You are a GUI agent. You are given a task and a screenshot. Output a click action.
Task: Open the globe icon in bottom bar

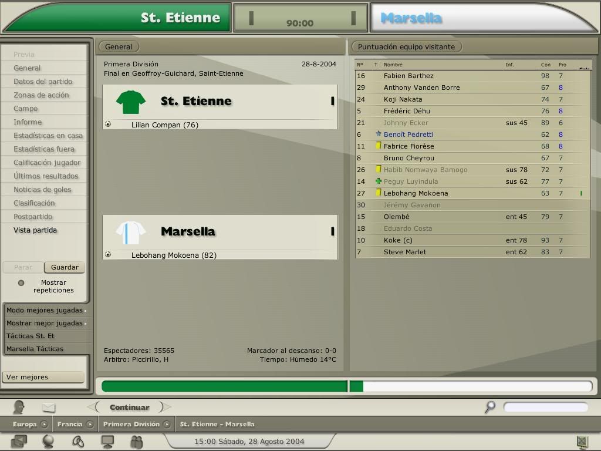point(48,442)
